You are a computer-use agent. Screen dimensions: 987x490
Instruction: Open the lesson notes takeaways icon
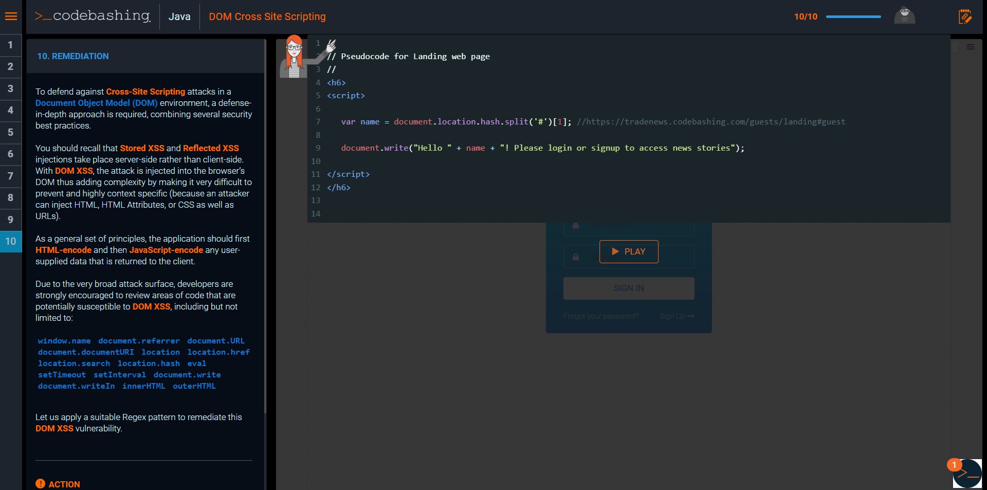(x=965, y=16)
